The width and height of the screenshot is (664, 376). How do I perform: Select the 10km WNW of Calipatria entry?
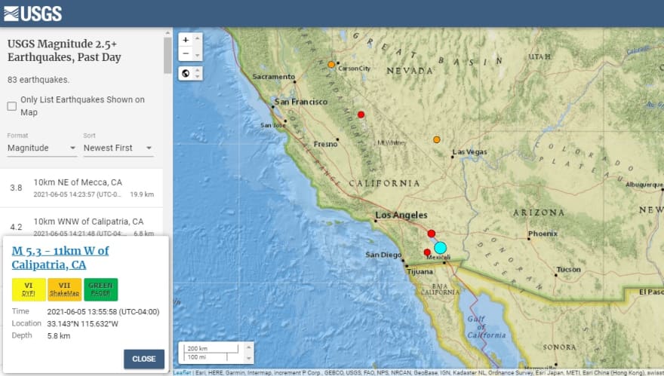[x=83, y=226]
